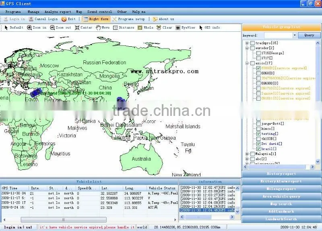The height and width of the screenshot is (231, 322).
Task: Select the Distance measuring tool
Action: (124, 27)
